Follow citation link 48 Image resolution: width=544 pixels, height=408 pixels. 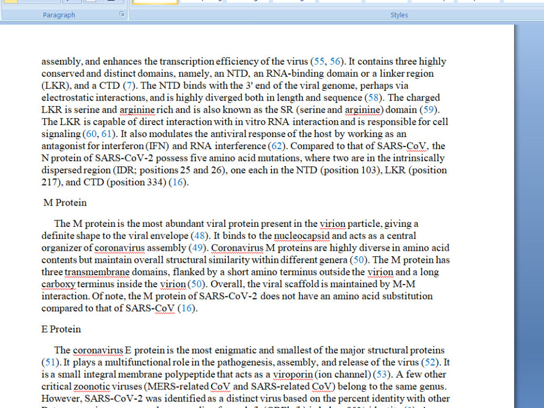coord(200,236)
